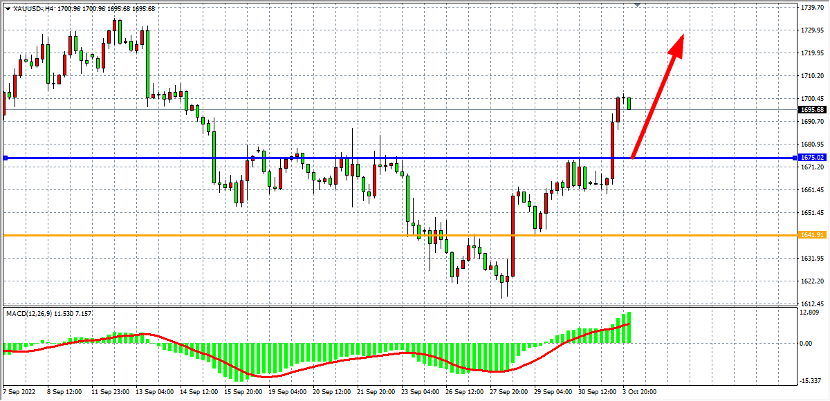The image size is (830, 401).
Task: Click the 1739.70 price scale value
Action: pos(811,7)
